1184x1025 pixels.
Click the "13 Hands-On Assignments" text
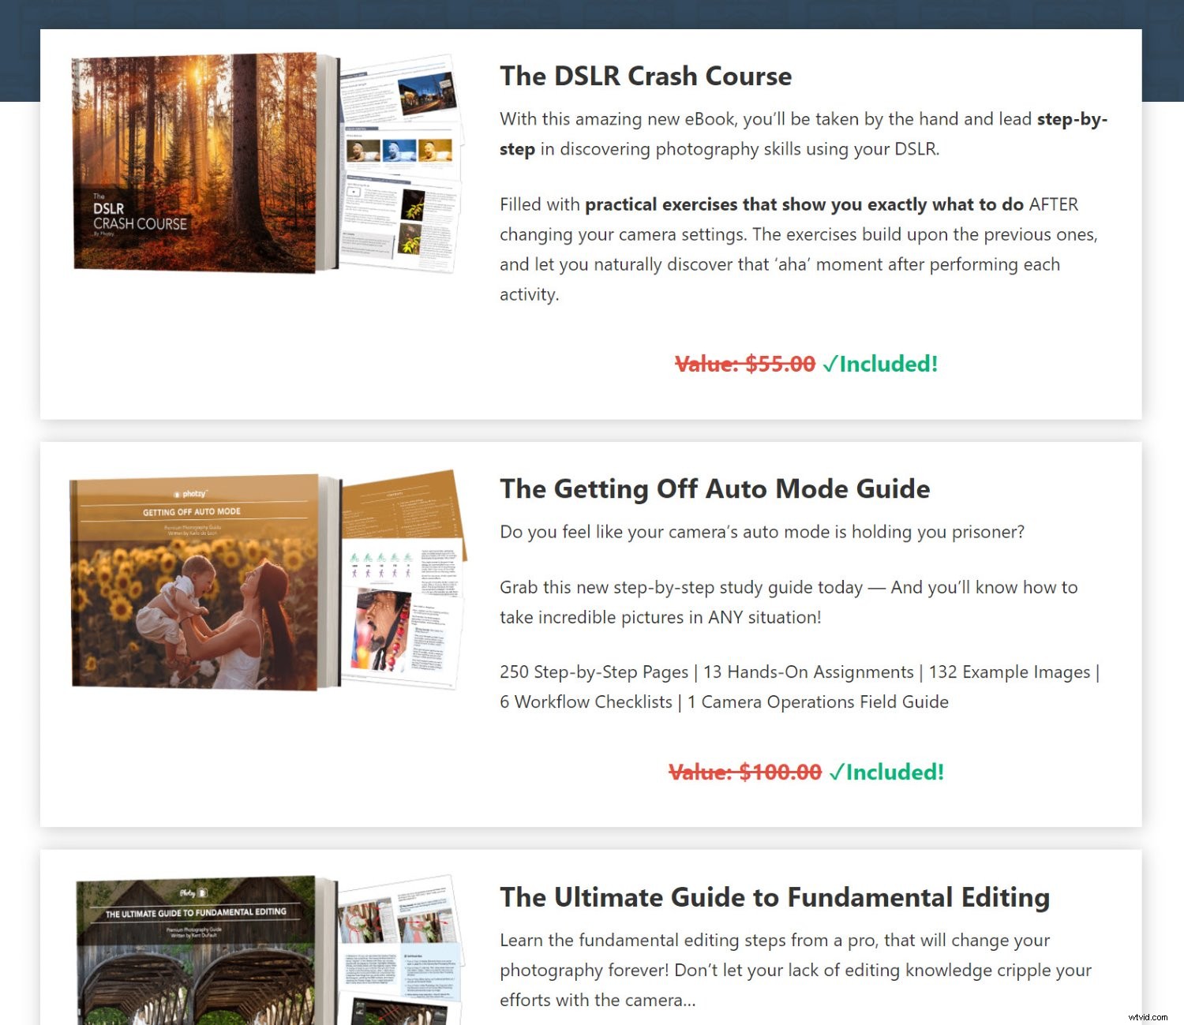[807, 672]
